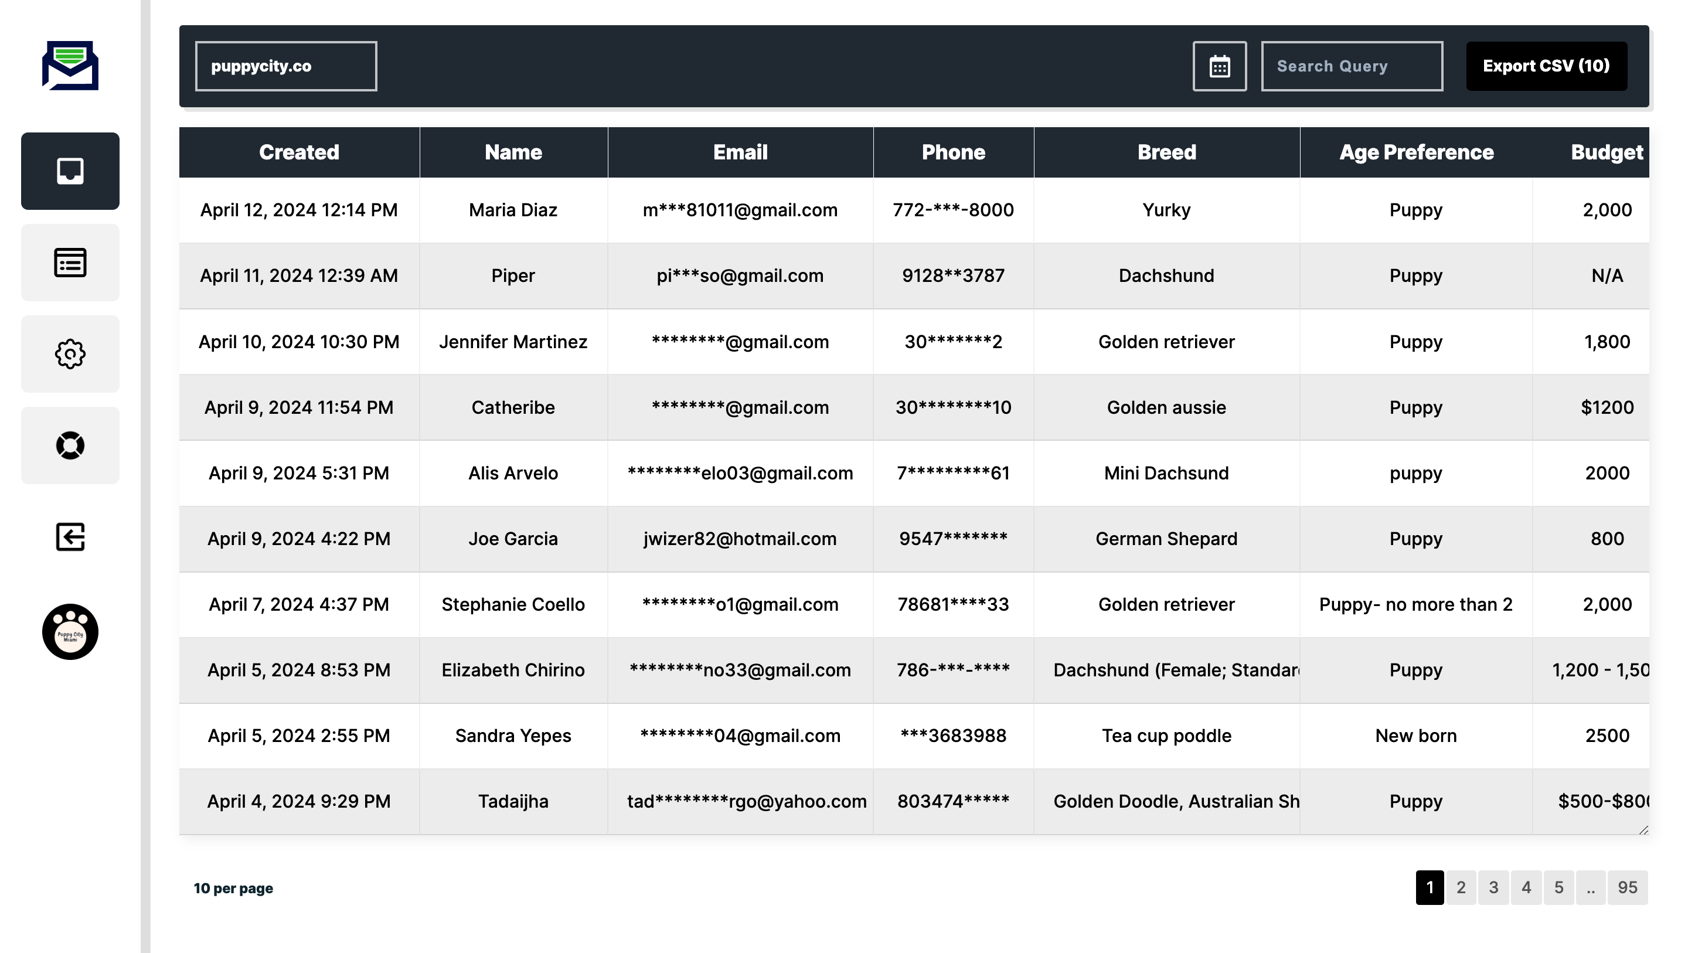
Task: Click the logout arrow icon
Action: 70,537
